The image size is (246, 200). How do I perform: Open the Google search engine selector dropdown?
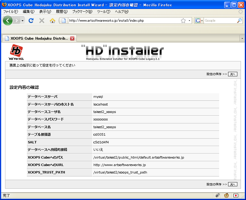(199, 21)
